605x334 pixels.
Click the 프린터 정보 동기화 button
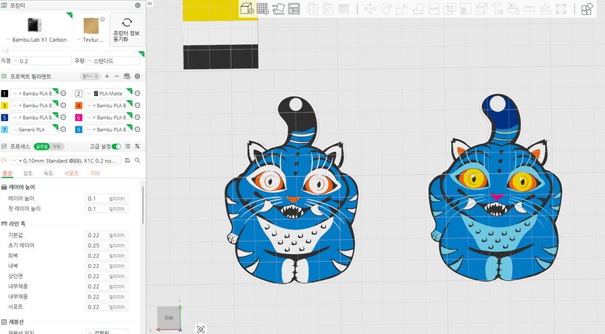[127, 30]
